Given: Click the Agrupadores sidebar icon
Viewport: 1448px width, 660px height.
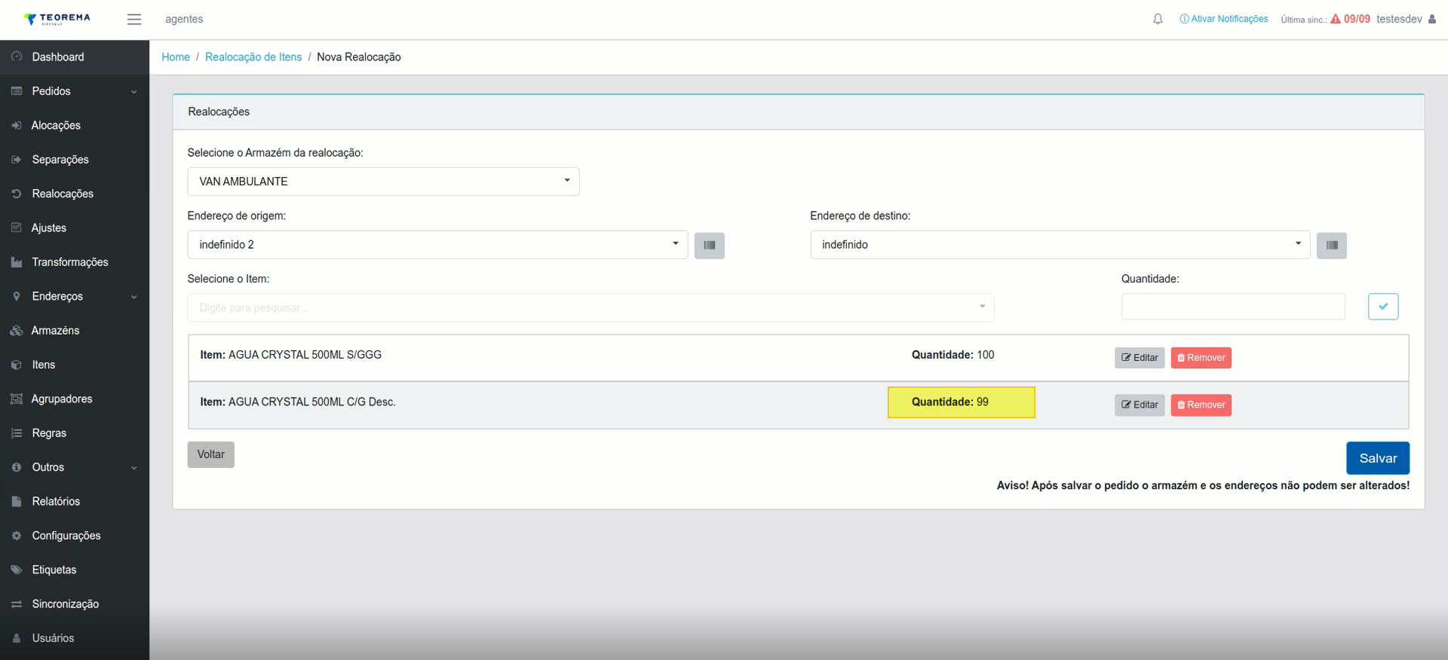Looking at the screenshot, I should pyautogui.click(x=17, y=399).
